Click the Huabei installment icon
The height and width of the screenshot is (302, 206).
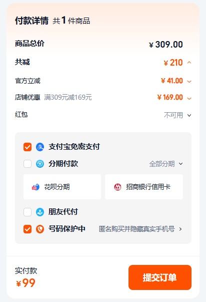click(35, 187)
